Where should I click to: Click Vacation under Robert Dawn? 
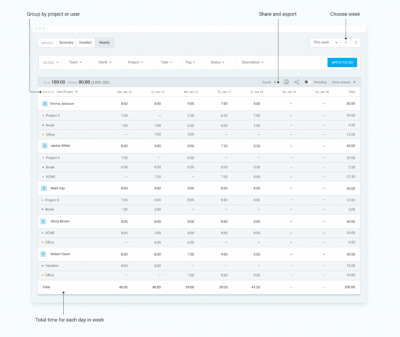point(52,266)
